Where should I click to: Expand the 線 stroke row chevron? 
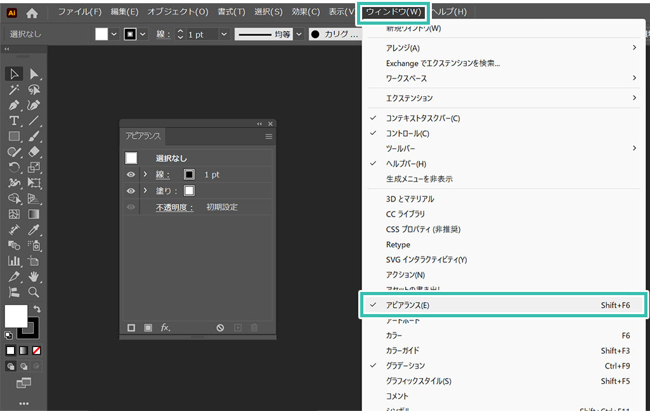click(x=145, y=174)
